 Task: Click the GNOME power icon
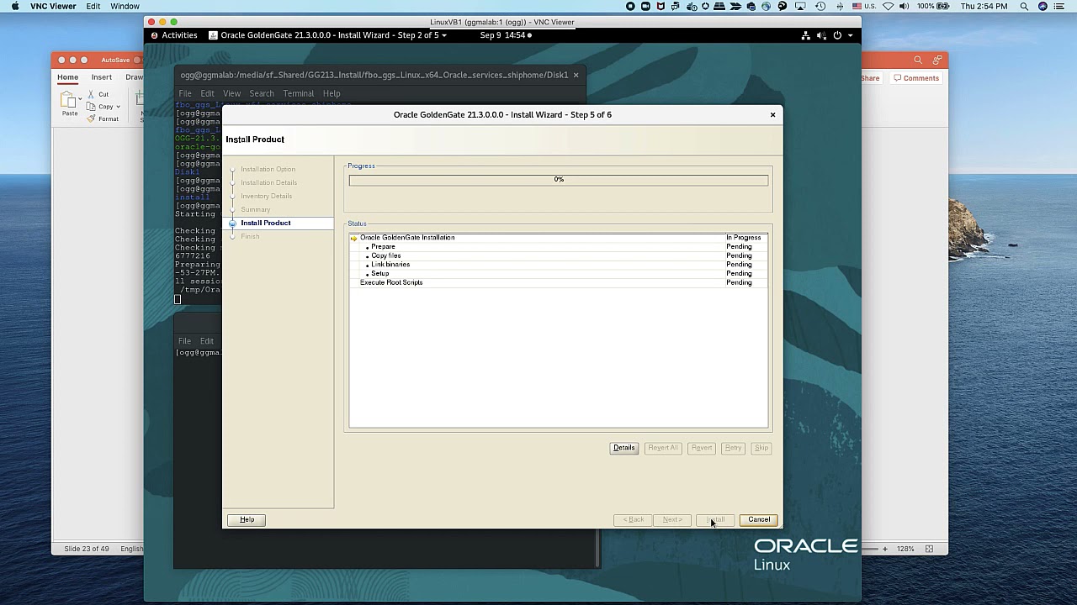837,35
